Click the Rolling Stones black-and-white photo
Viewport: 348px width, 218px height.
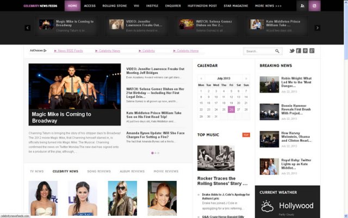pyautogui.click(x=216, y=158)
